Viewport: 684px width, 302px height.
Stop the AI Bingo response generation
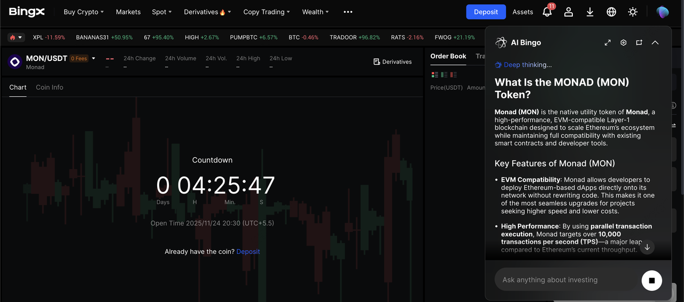pos(651,280)
